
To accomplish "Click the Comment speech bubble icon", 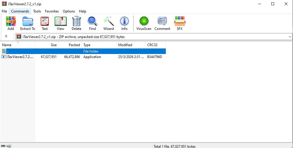I will [x=162, y=21].
